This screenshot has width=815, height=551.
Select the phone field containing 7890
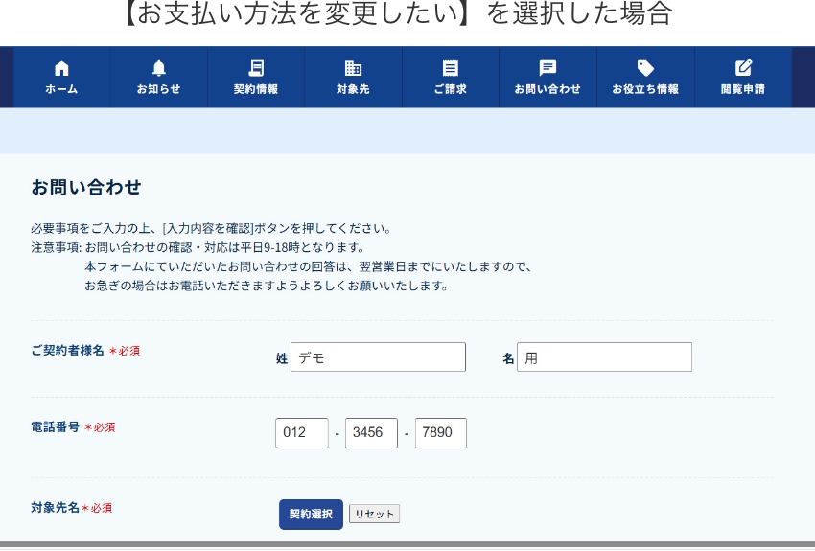point(441,432)
